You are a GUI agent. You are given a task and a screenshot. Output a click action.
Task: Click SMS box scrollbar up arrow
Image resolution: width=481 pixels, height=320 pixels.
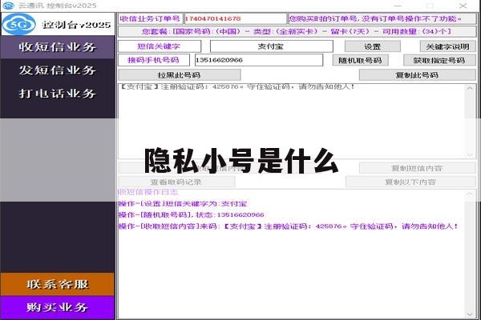pos(470,88)
